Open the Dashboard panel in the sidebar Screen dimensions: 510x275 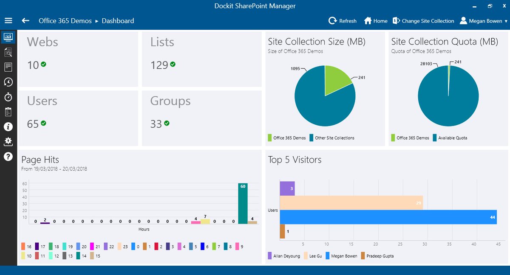click(8, 37)
